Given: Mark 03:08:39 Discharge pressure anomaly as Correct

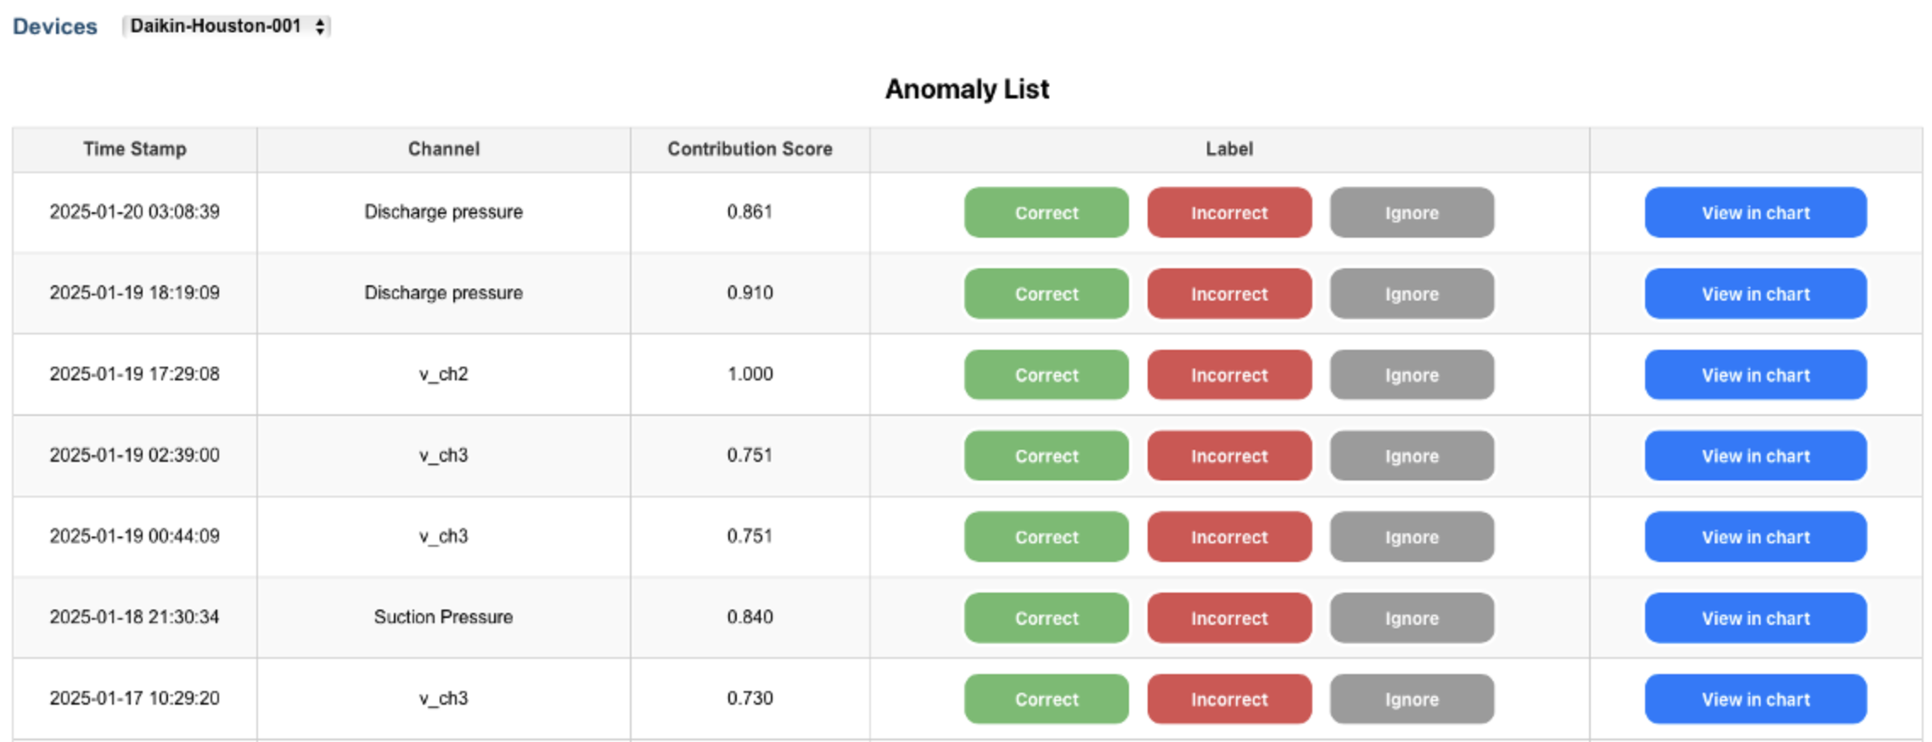Looking at the screenshot, I should (x=1046, y=212).
